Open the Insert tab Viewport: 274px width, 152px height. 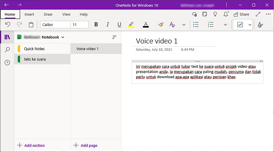(29, 14)
